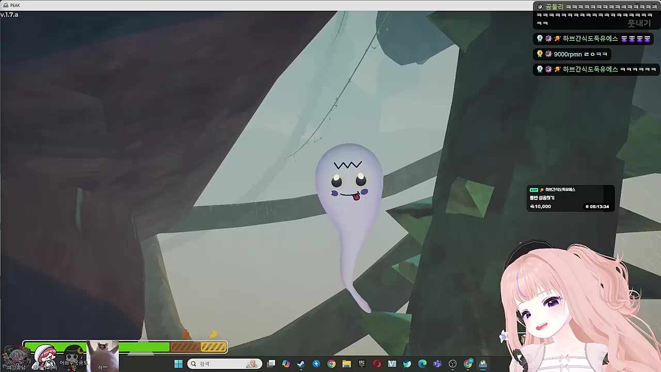This screenshot has height=372, width=661.
Task: Click the brown striped stamina segment
Action: tap(185, 347)
